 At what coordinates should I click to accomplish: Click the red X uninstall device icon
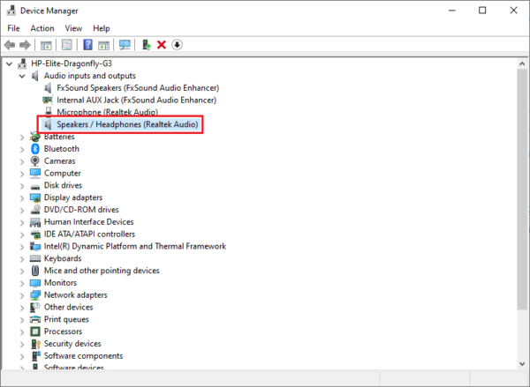pyautogui.click(x=162, y=45)
